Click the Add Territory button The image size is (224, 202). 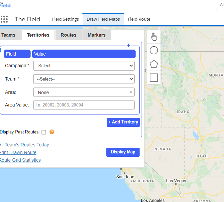click(123, 122)
